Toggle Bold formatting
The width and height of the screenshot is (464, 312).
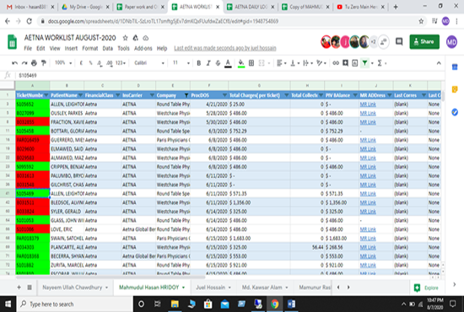(199, 63)
